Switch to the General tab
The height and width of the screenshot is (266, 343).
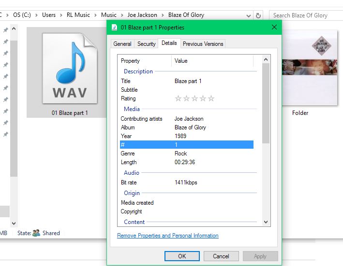pos(122,44)
